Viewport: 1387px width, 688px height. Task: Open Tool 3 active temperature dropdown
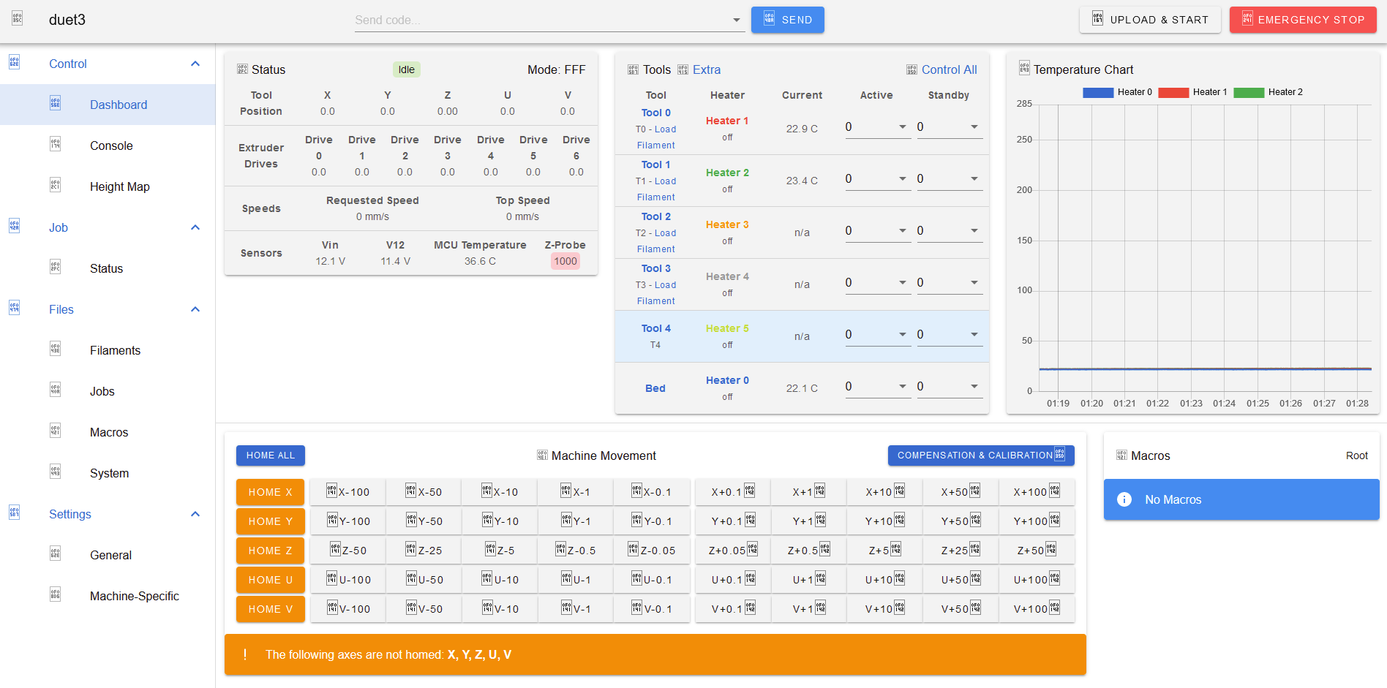[x=903, y=283]
